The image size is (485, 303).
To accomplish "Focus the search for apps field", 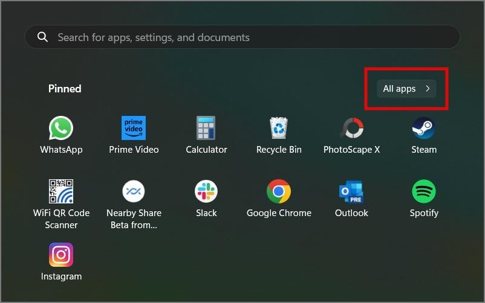I will coord(242,37).
